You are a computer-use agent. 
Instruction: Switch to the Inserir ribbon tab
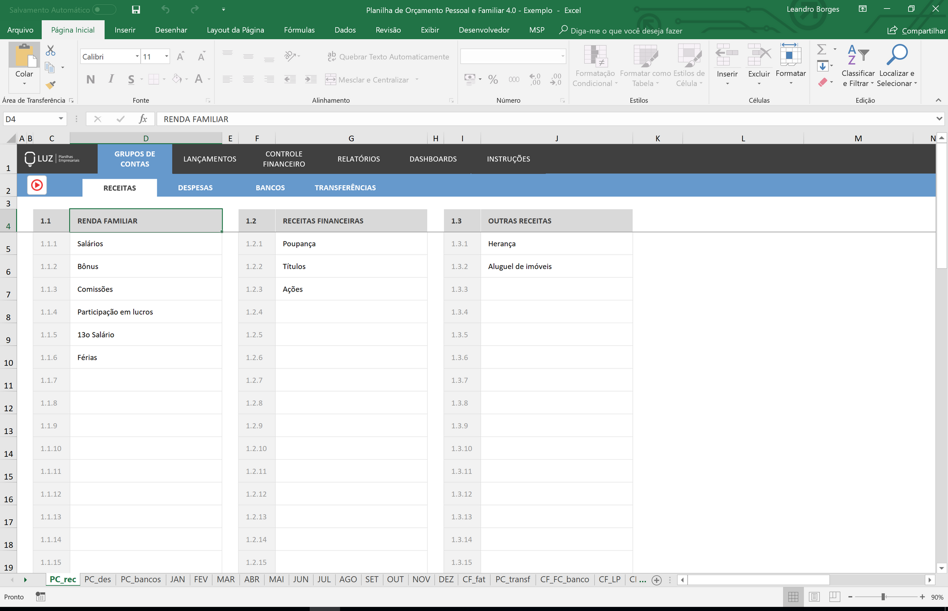(125, 30)
